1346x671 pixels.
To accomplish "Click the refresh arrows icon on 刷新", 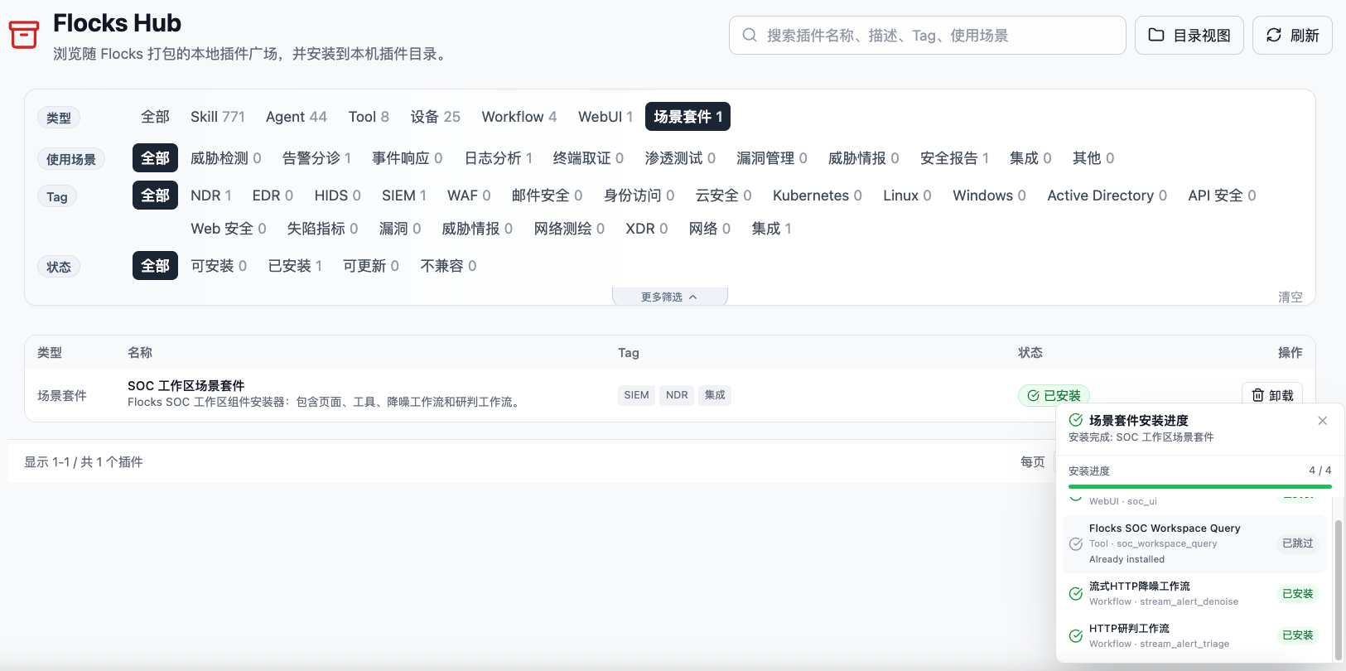I will point(1274,35).
